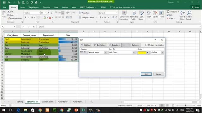
Task: Click the yellow color swatch in Order
Action: click(x=142, y=53)
